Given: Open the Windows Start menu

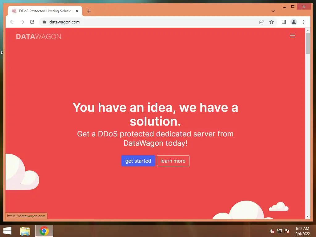Looking at the screenshot, I should (x=7, y=231).
